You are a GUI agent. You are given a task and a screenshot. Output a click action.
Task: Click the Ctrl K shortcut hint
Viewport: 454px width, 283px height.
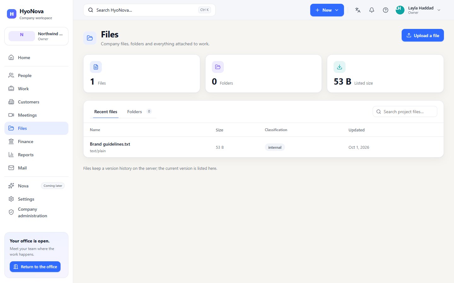tap(205, 10)
